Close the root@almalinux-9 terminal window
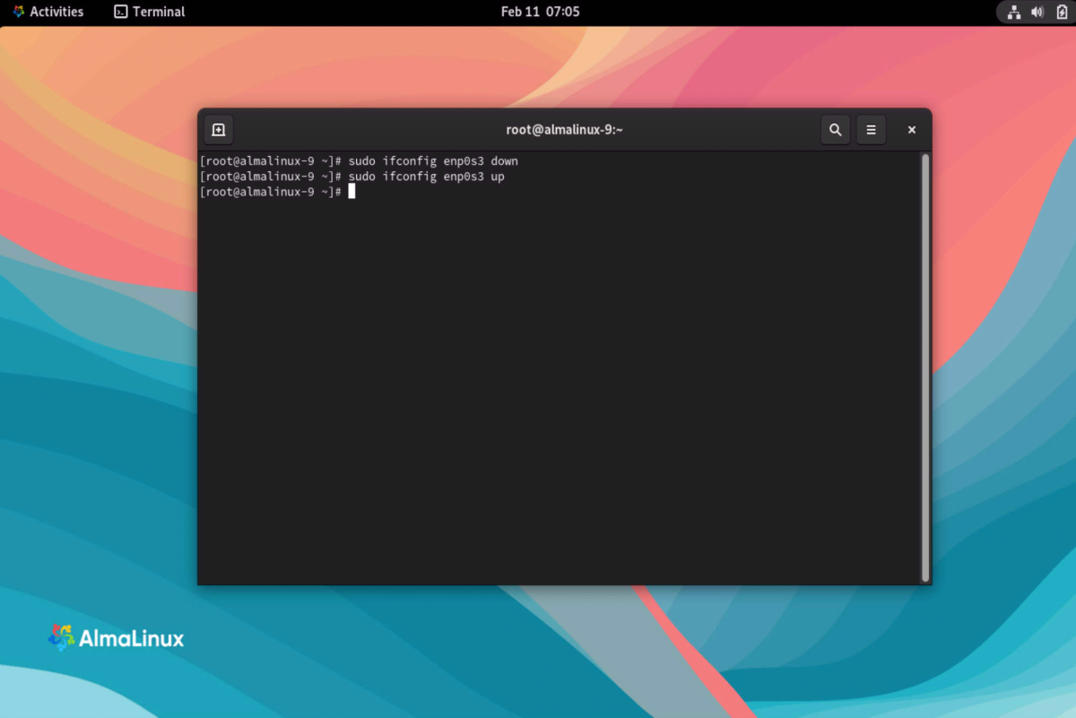 pyautogui.click(x=911, y=130)
